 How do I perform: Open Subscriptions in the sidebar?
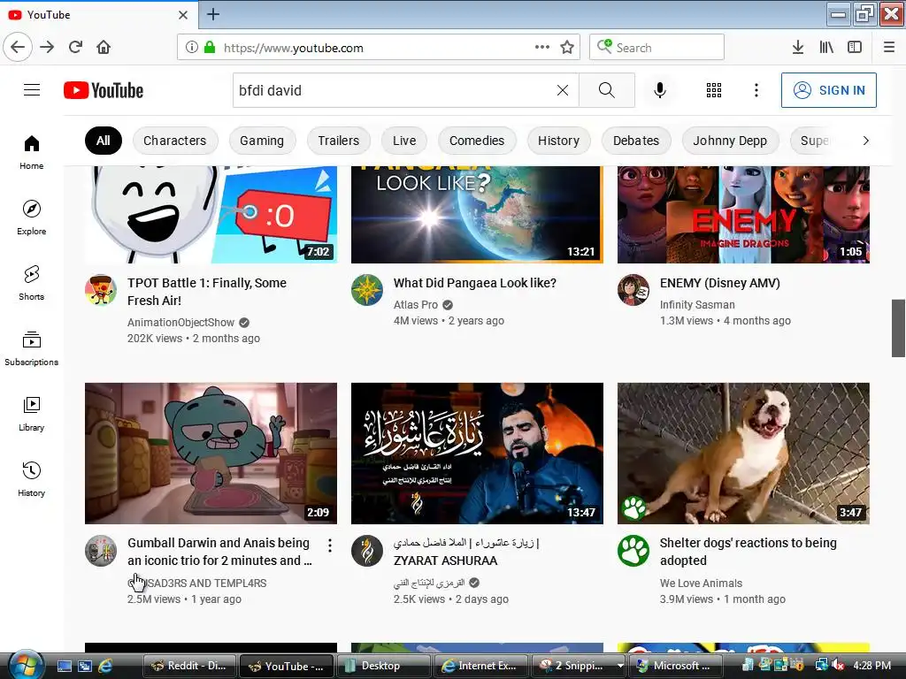point(32,348)
